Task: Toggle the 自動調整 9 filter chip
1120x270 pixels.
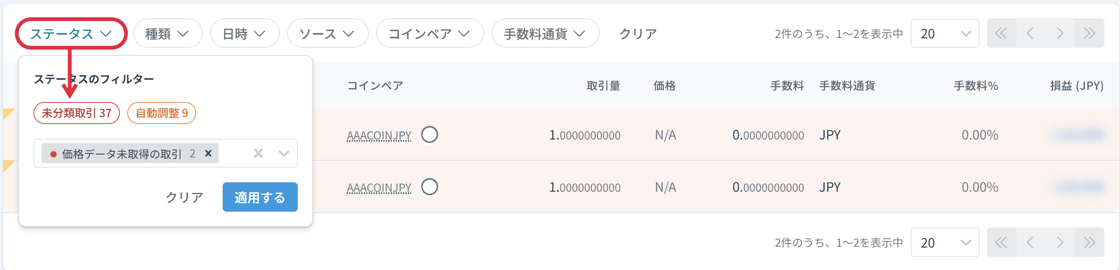Action: tap(162, 113)
